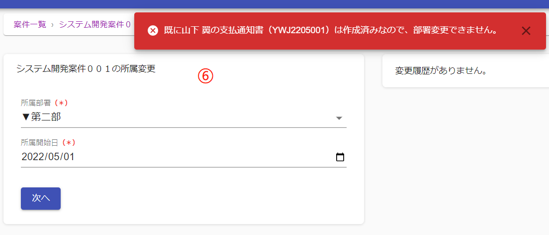Click the システム開発案件００１の所属変更 heading

click(x=86, y=69)
